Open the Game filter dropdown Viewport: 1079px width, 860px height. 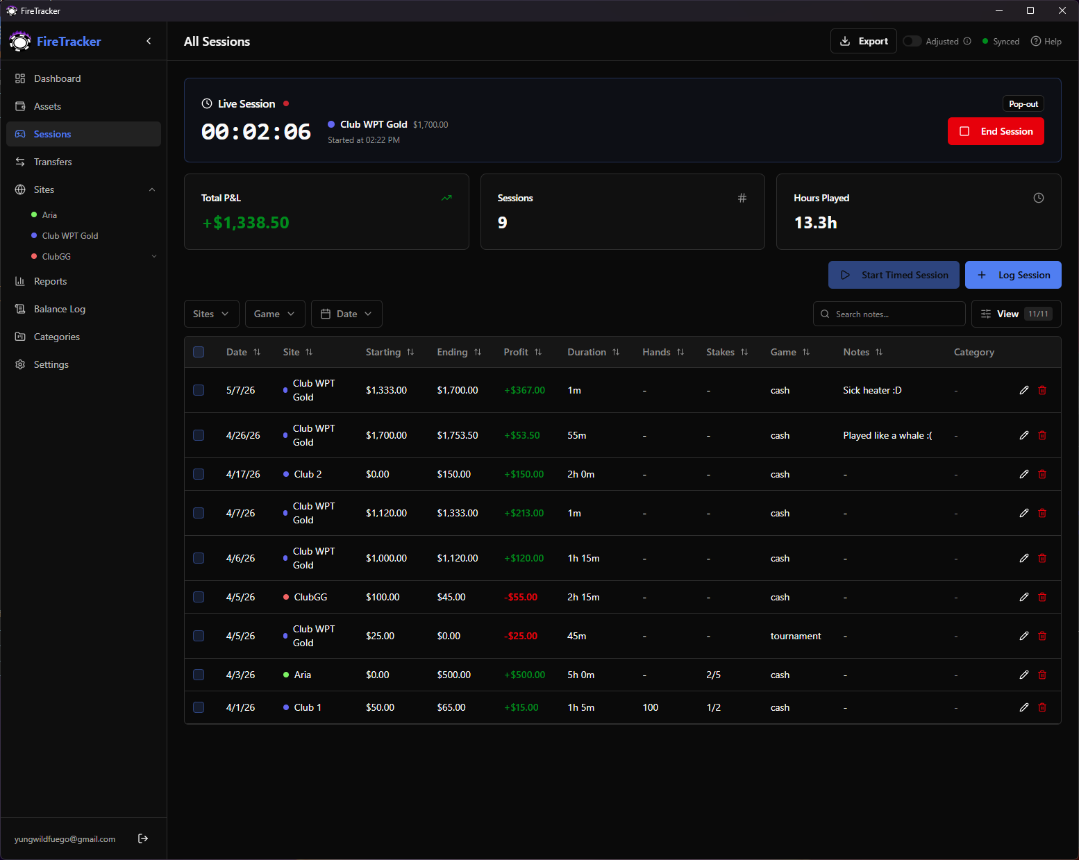click(275, 314)
